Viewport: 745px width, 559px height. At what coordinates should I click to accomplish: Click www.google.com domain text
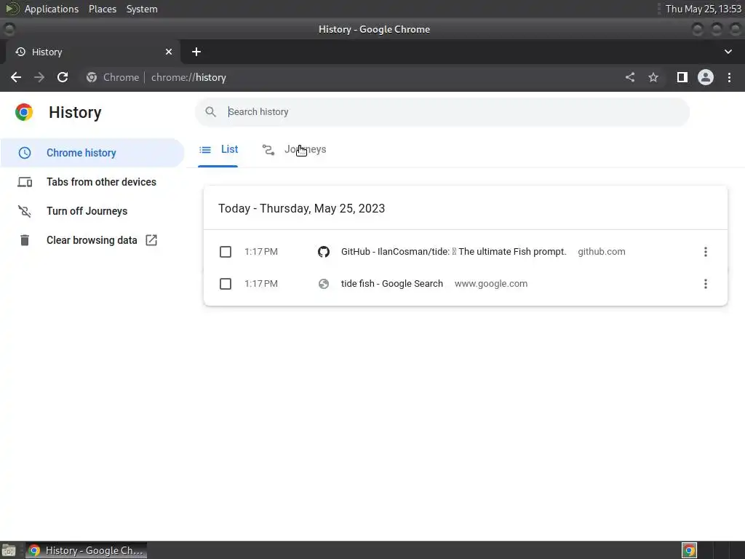tap(491, 284)
